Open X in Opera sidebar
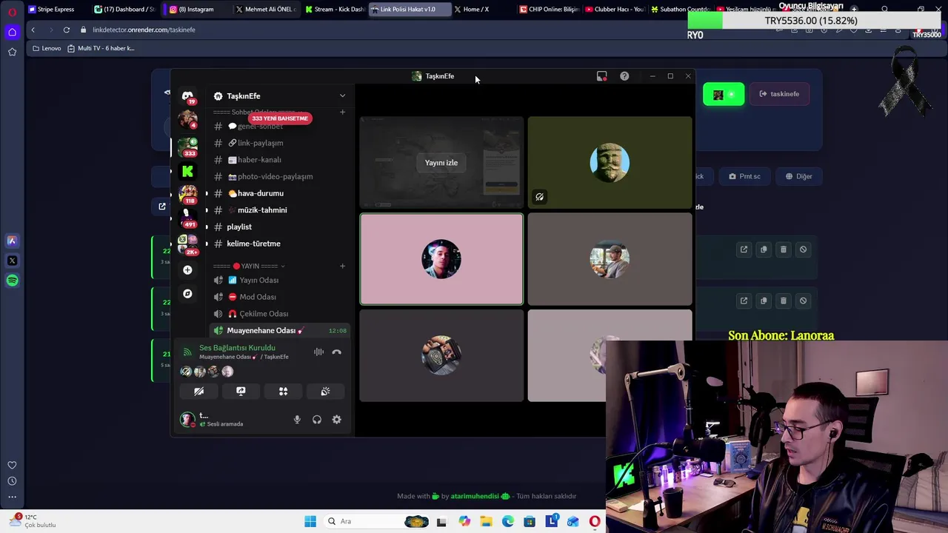Viewport: 948px width, 533px height. pyautogui.click(x=12, y=261)
